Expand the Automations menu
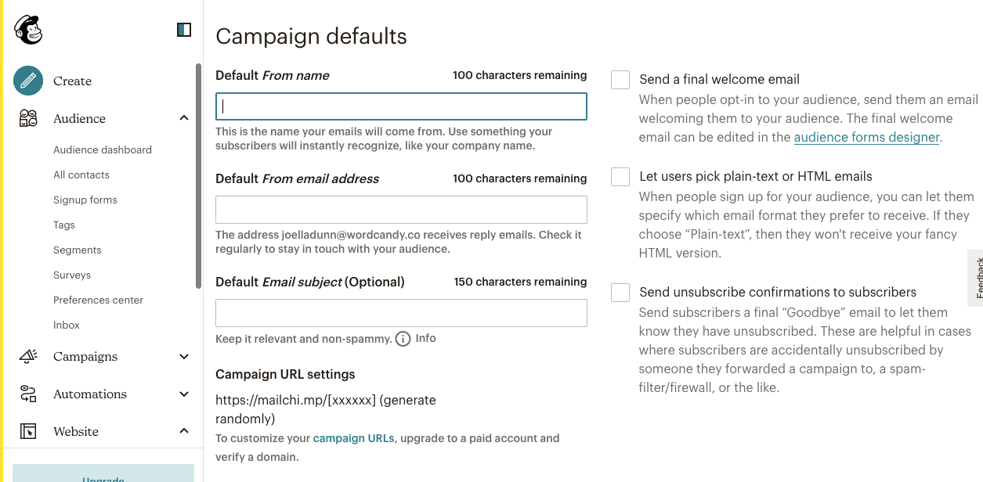Screen dimensions: 983x482 click(x=183, y=394)
